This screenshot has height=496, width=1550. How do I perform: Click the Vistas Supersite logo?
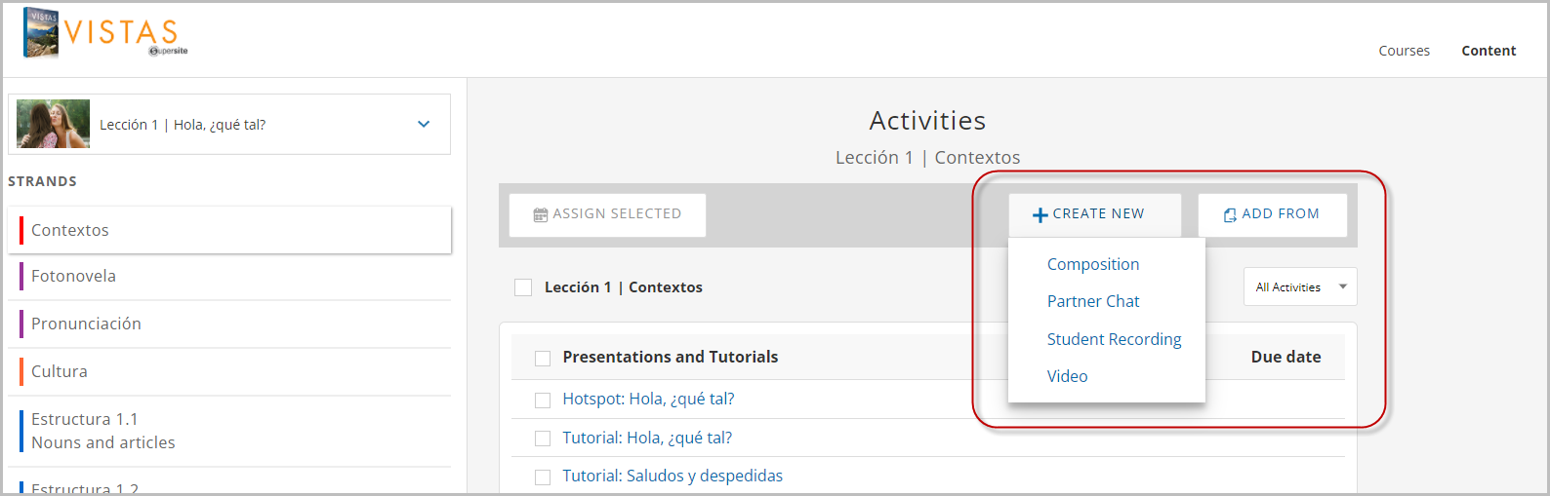coord(105,33)
